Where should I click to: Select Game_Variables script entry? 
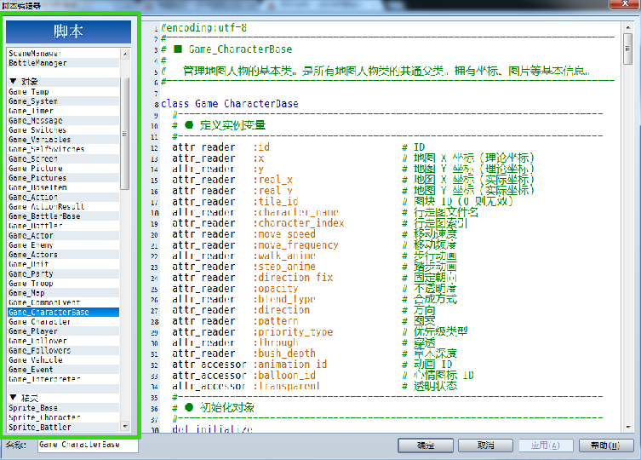[63, 140]
